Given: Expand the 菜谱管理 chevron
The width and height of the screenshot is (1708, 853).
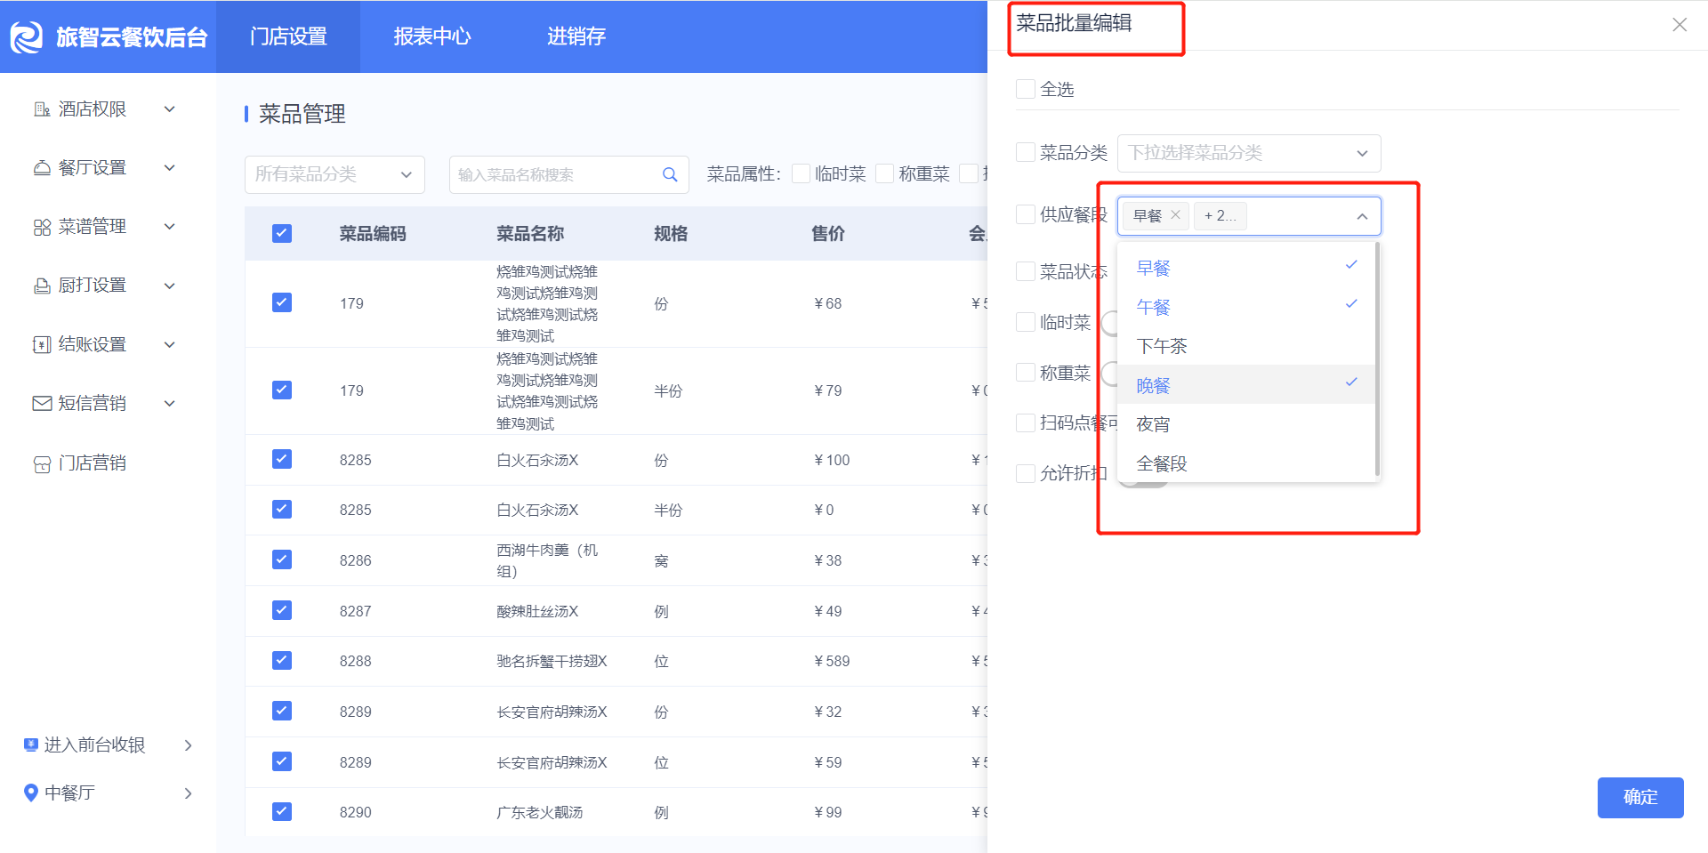Looking at the screenshot, I should (x=169, y=227).
